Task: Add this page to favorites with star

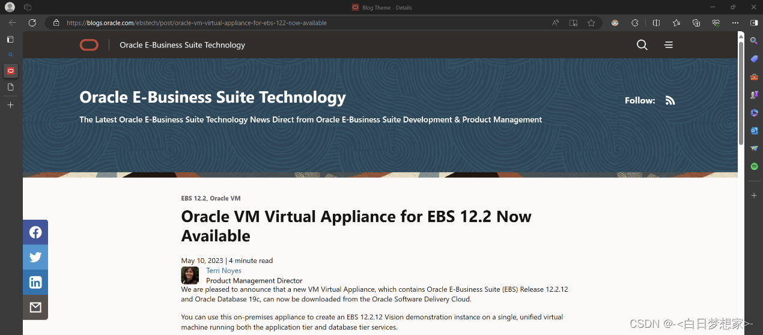Action: pos(591,23)
